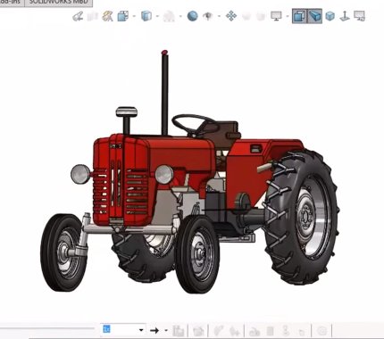
Task: Click the View Orientation cube icon
Action: tap(146, 16)
